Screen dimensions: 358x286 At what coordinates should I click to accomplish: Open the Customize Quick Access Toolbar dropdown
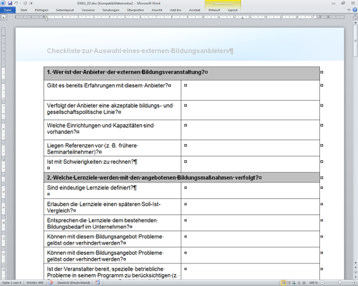tap(31, 3)
